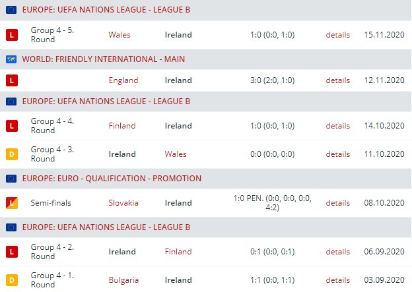The height and width of the screenshot is (292, 412).
Task: Click the draw icon for Ireland vs Wales
Action: click(x=11, y=154)
